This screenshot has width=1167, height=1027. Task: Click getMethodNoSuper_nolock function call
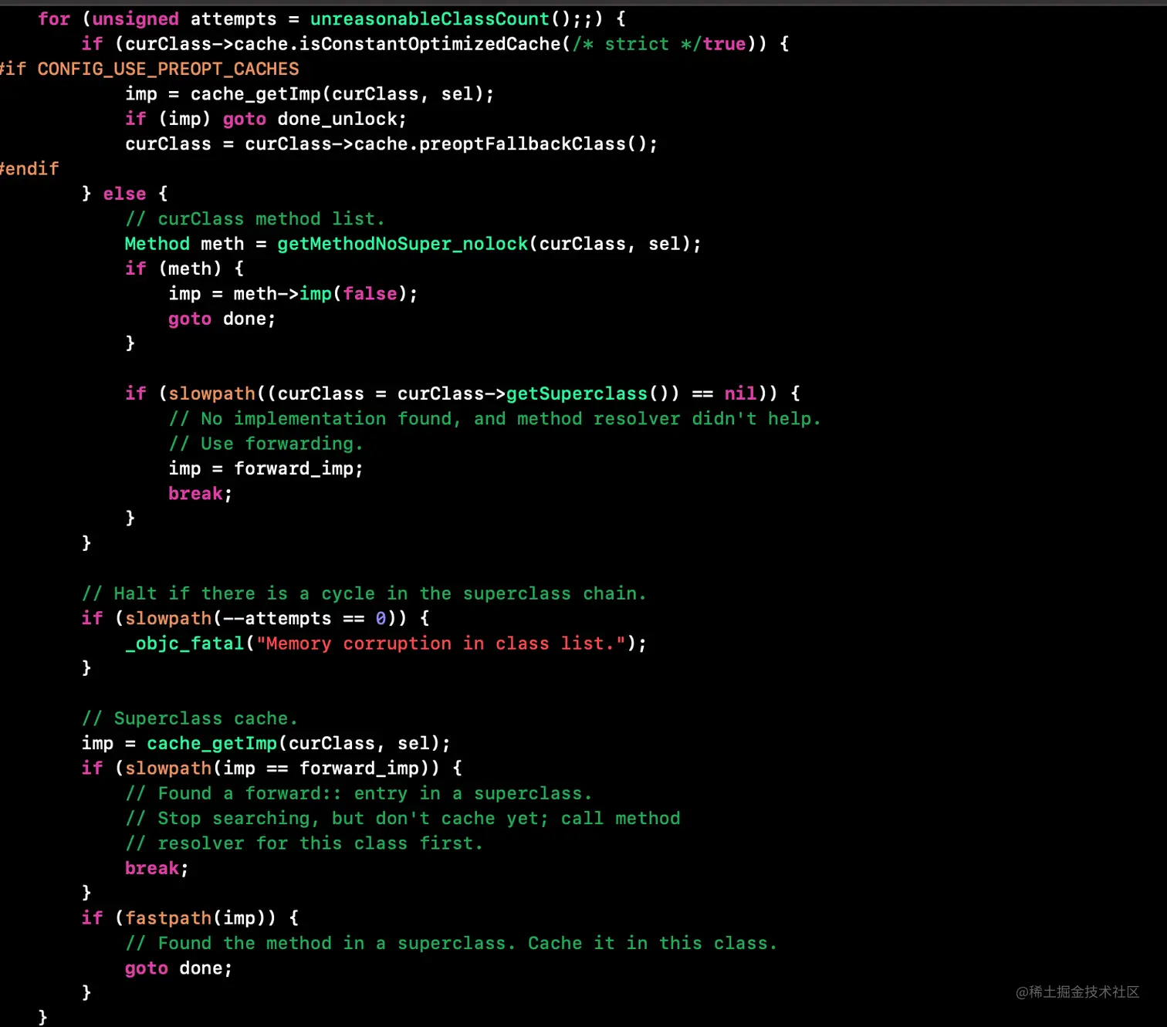coord(403,244)
